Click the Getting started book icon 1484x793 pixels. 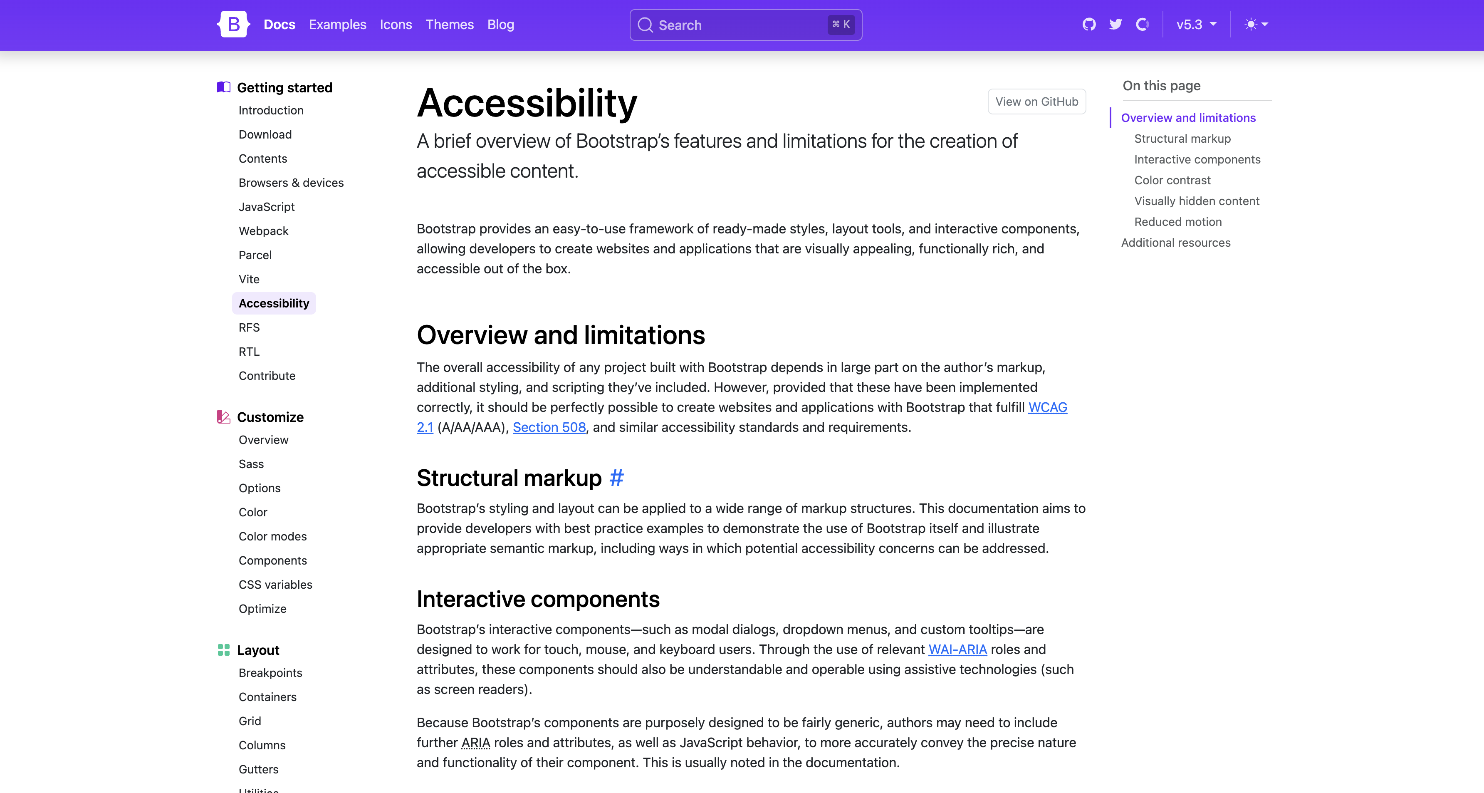223,87
